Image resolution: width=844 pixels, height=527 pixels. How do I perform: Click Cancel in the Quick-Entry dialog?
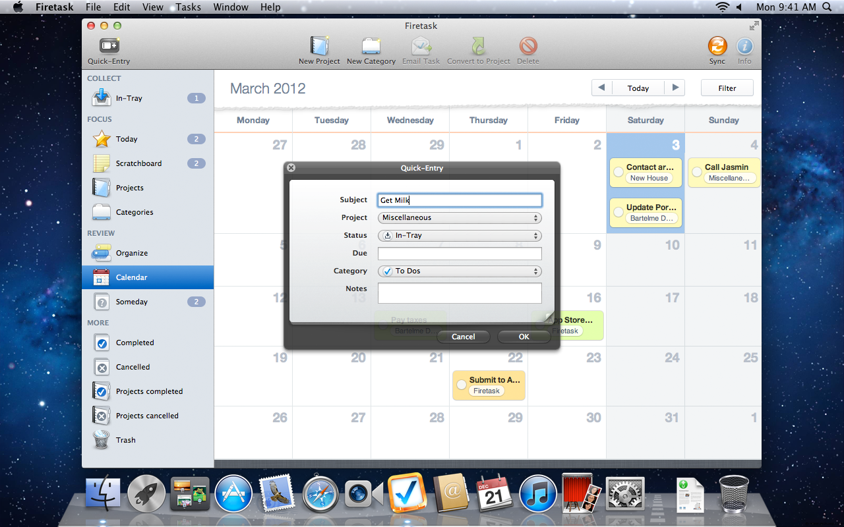coord(463,337)
